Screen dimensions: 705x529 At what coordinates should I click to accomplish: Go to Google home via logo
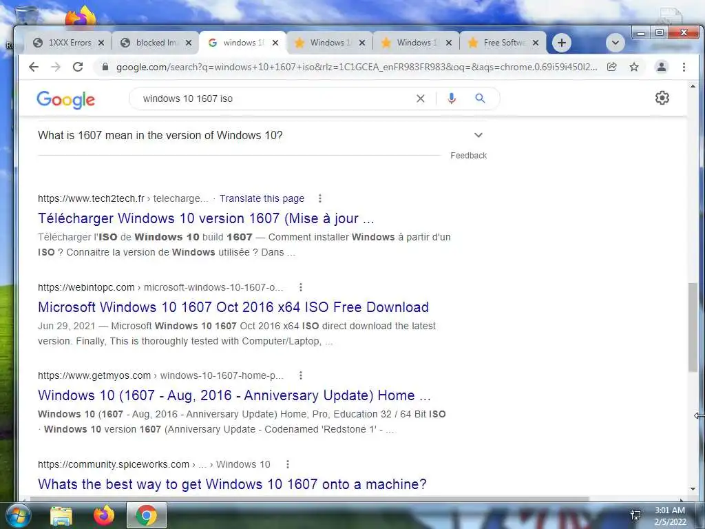click(65, 99)
